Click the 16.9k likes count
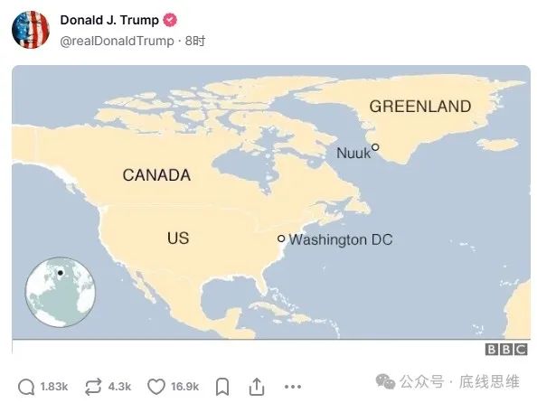 [185, 387]
